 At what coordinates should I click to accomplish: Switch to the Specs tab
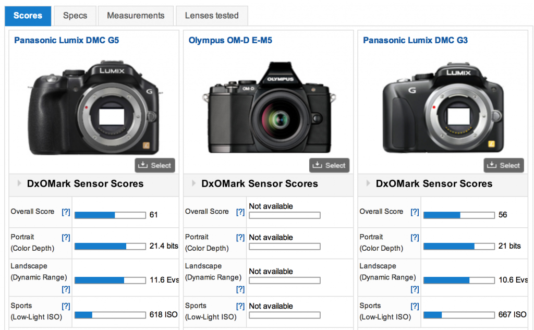[75, 16]
